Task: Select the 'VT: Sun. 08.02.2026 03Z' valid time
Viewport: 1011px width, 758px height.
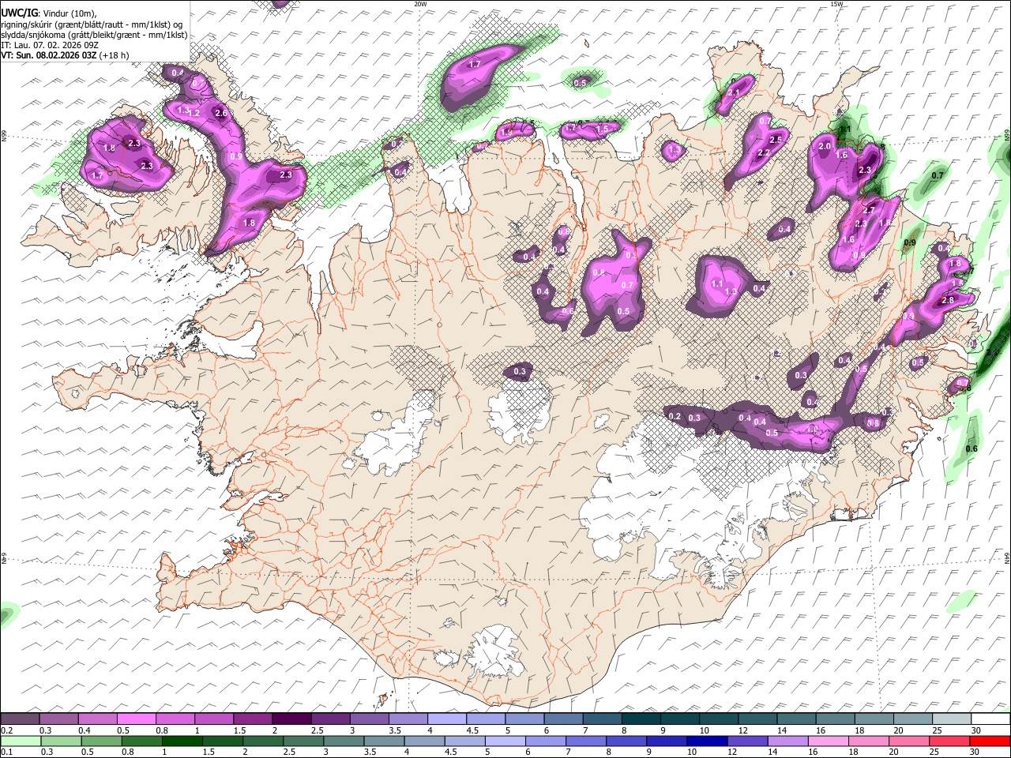Action: click(49, 55)
